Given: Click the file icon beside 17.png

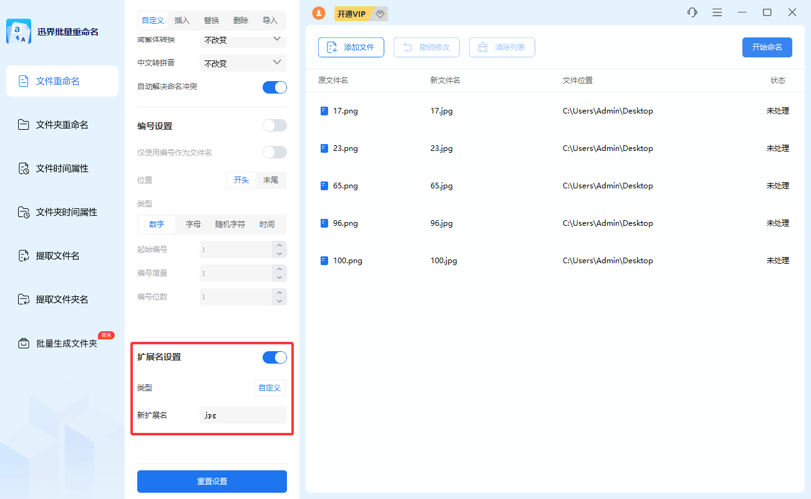Looking at the screenshot, I should [324, 111].
